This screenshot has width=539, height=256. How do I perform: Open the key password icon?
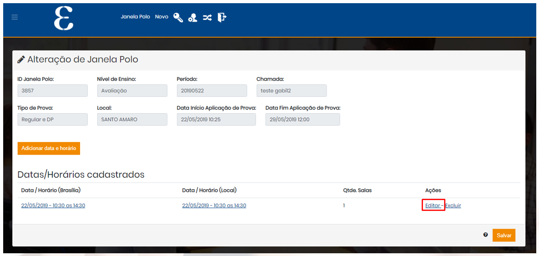(x=178, y=18)
